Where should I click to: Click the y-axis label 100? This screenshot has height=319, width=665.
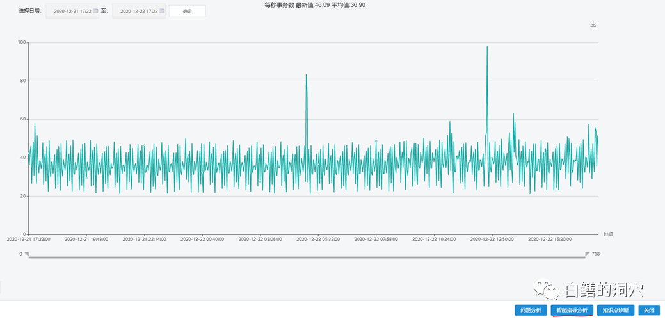tap(22, 42)
